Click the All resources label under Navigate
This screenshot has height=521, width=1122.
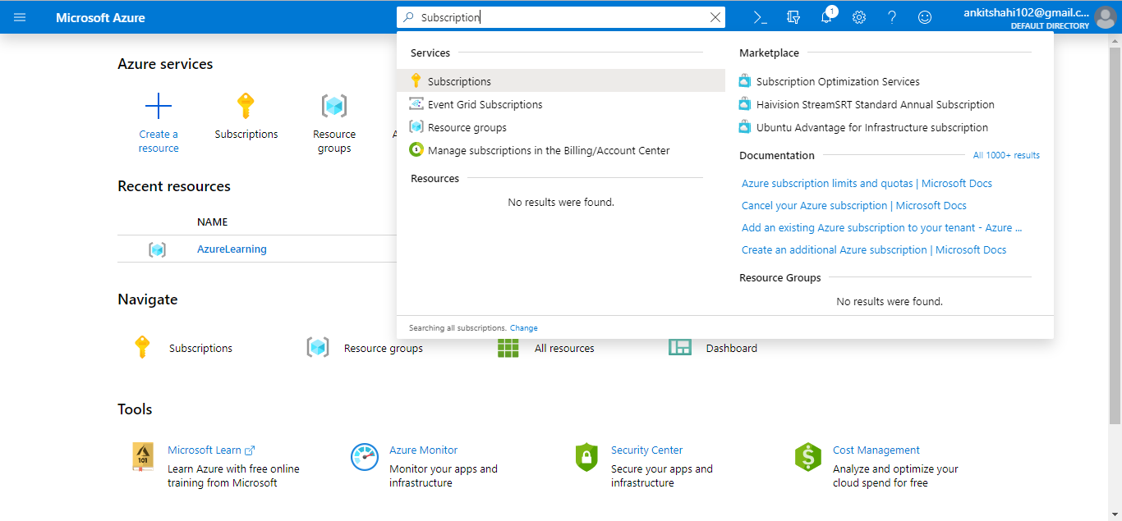[x=564, y=349]
